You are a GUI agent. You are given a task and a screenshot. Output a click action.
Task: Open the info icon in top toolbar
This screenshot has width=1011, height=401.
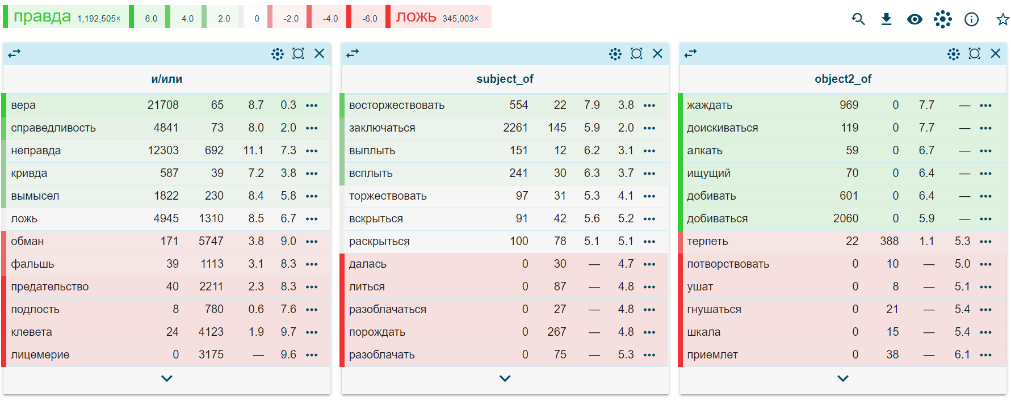[971, 19]
